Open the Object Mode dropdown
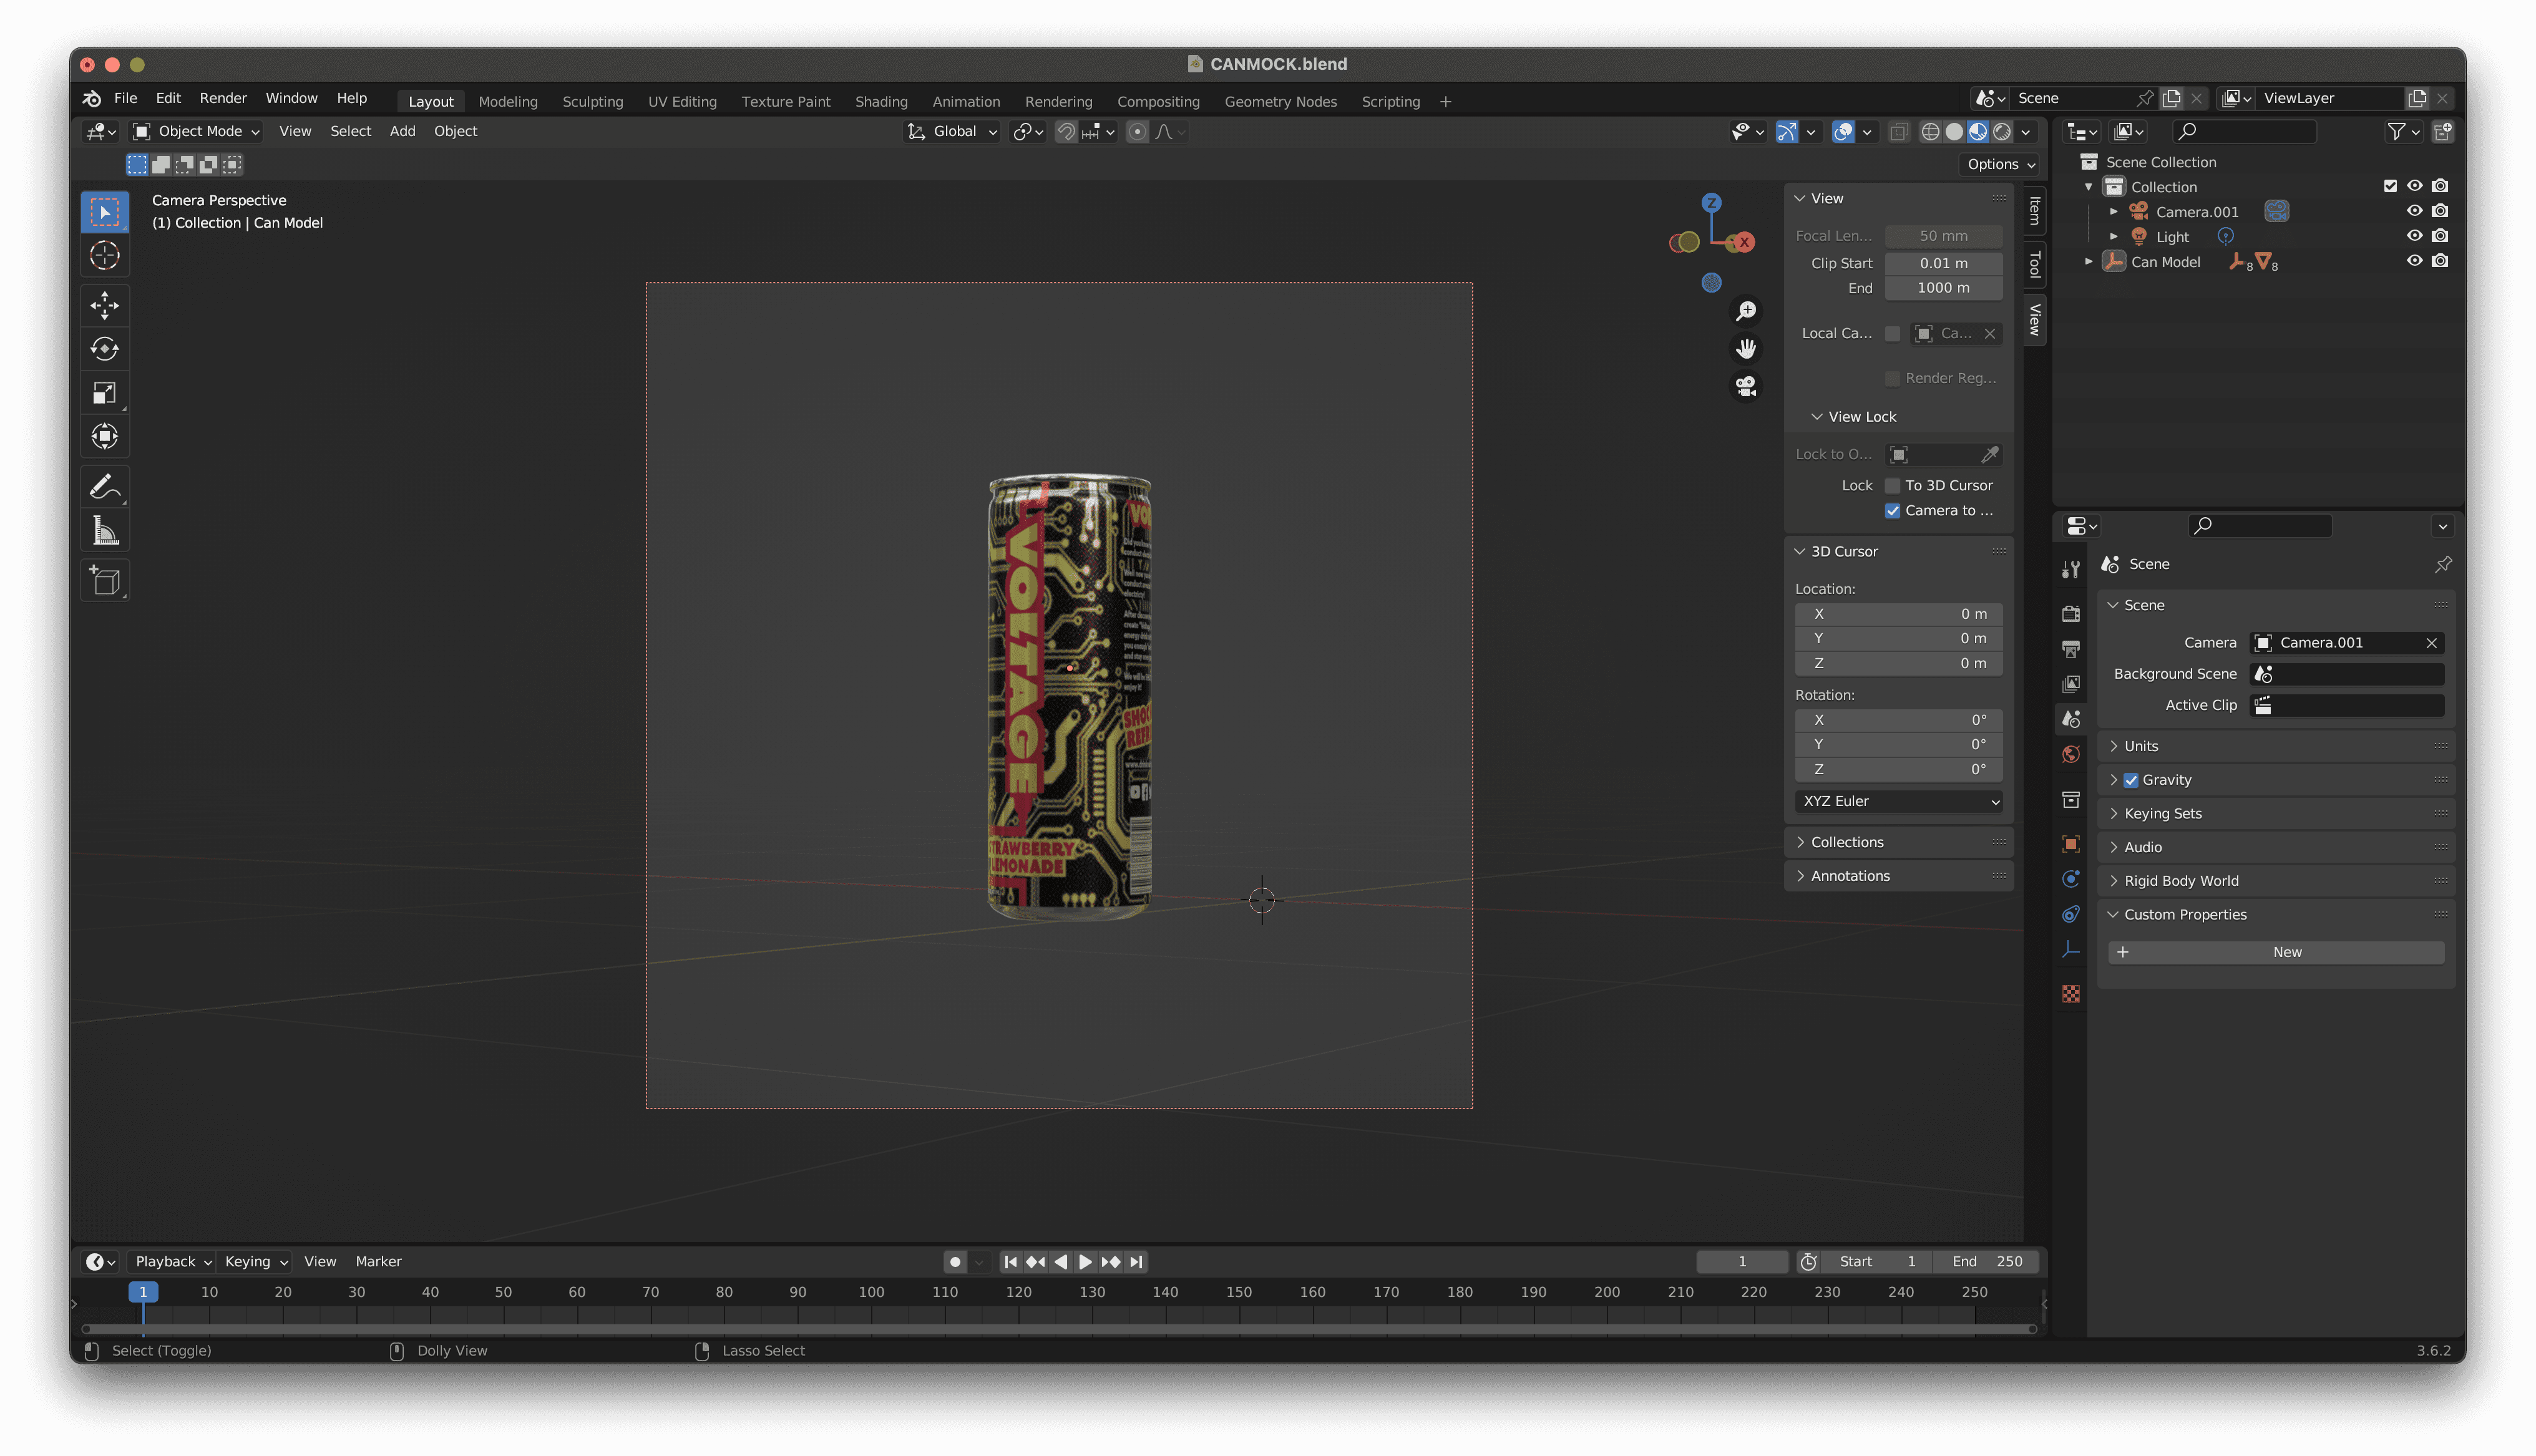 point(197,131)
